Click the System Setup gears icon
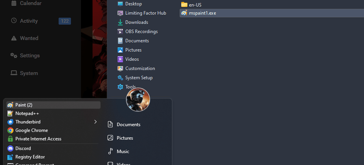This screenshot has height=165, width=364. point(120,78)
